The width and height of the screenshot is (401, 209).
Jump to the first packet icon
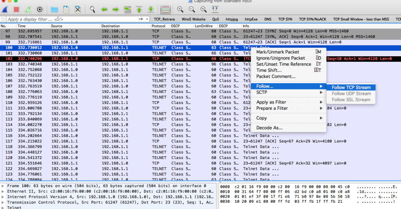point(139,10)
